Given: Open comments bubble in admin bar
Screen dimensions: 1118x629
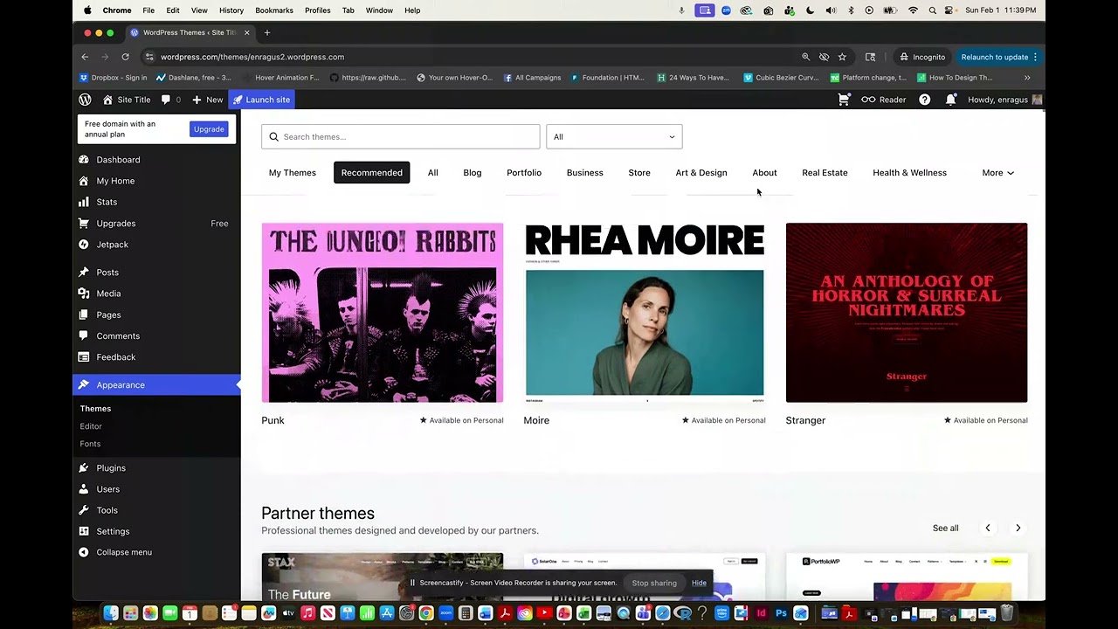Looking at the screenshot, I should (x=170, y=100).
